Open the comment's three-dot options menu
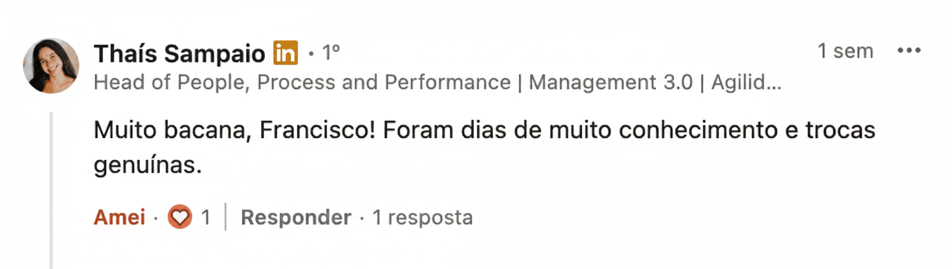952x269 pixels. [909, 50]
